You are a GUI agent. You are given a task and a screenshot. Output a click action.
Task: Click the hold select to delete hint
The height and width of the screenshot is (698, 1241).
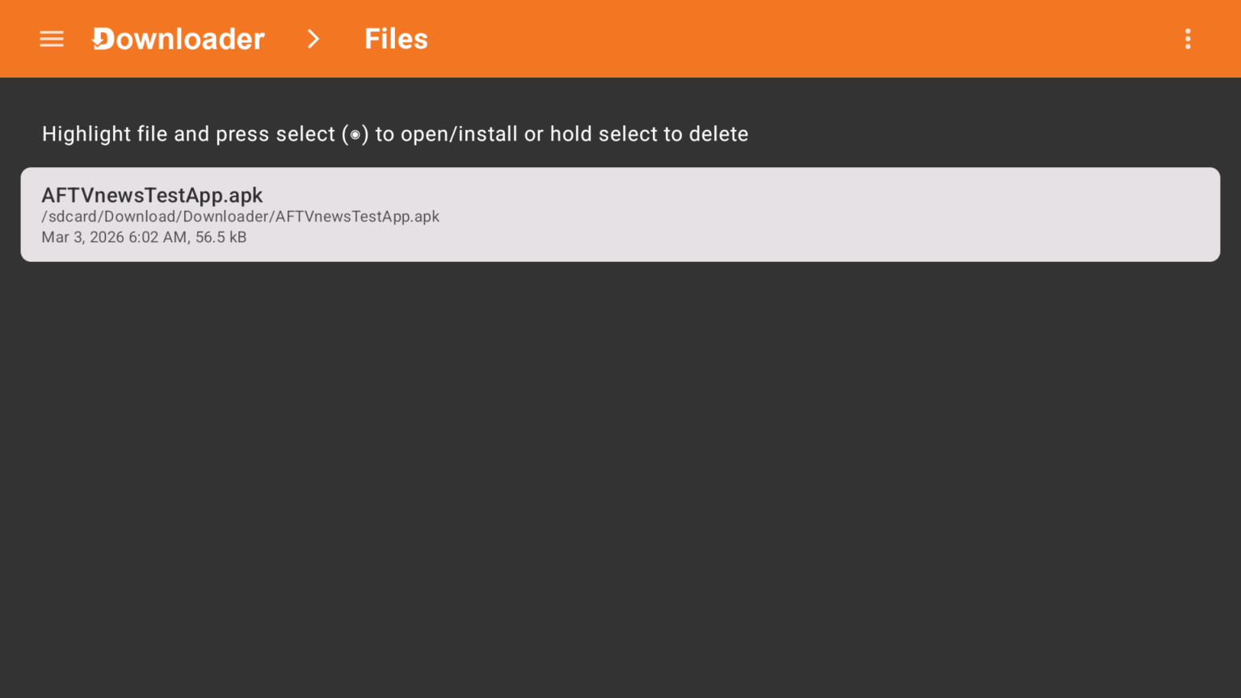649,134
